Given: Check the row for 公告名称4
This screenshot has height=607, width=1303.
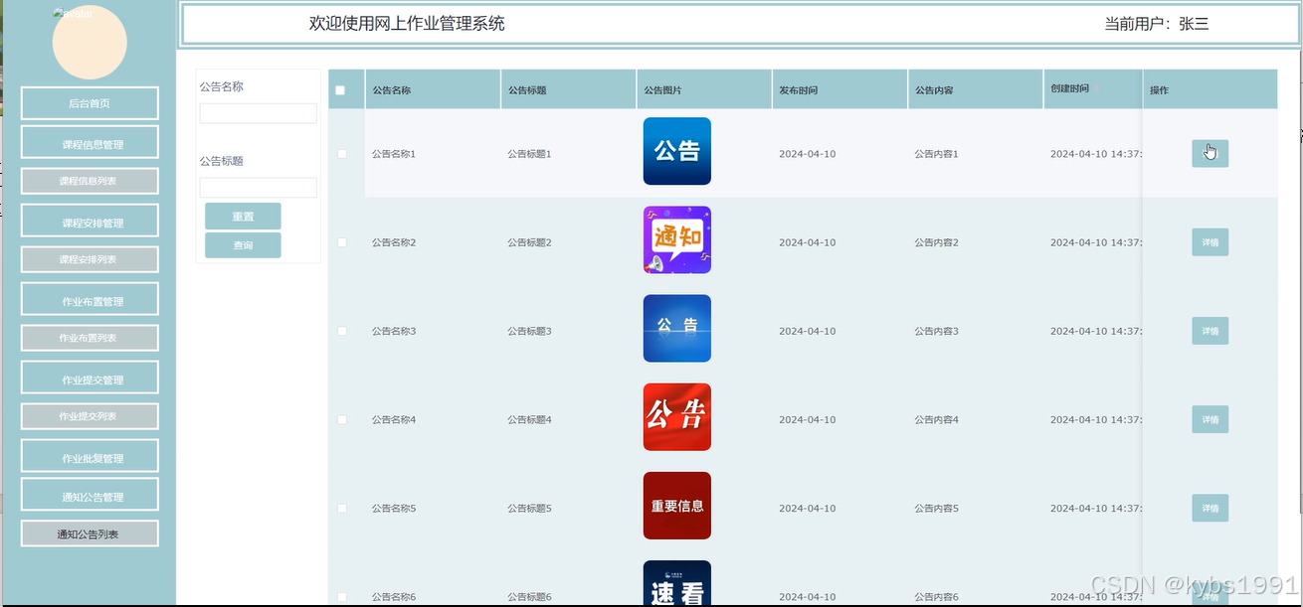Looking at the screenshot, I should click(x=342, y=419).
